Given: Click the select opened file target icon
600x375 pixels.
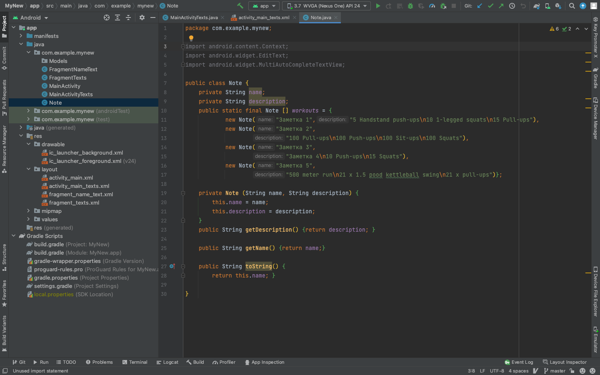Looking at the screenshot, I should (107, 17).
